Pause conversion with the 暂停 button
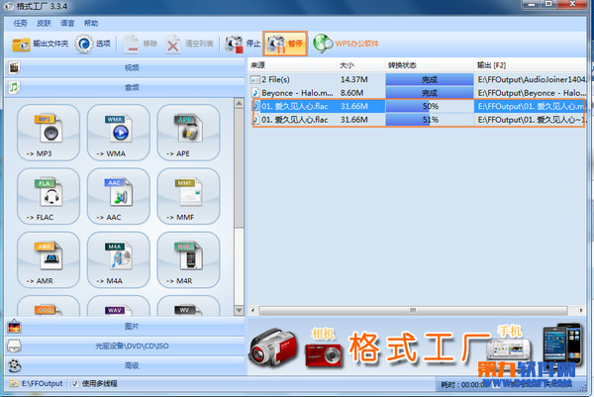 285,44
